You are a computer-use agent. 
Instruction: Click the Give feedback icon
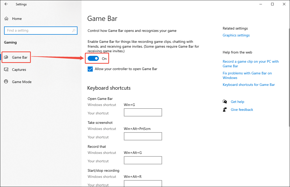coord(225,109)
